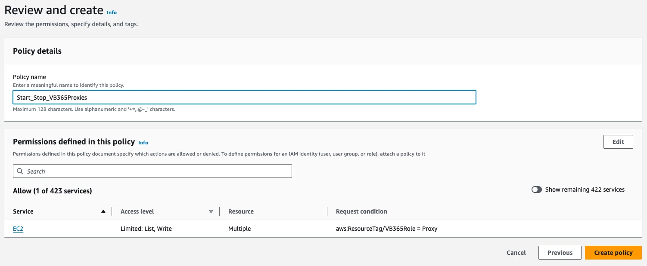Sort by Service column ascending arrow
Viewport: 647px width, 266px height.
click(x=103, y=211)
